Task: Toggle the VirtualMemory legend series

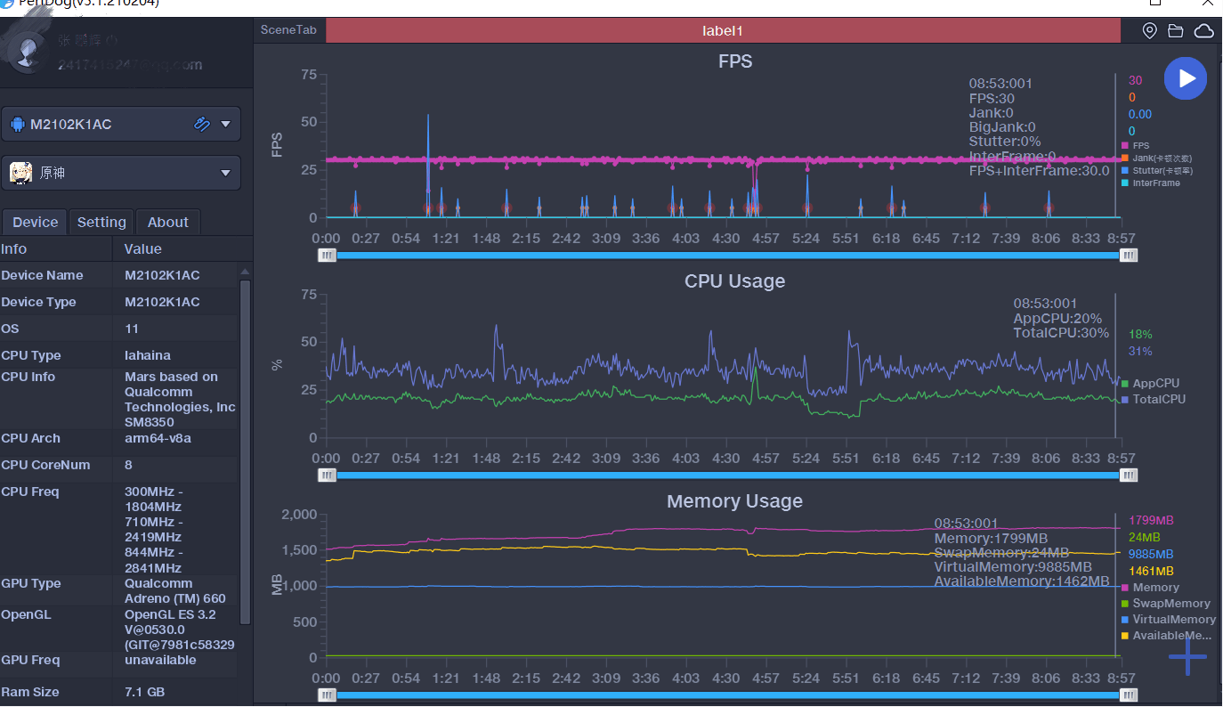Action: (1168, 619)
